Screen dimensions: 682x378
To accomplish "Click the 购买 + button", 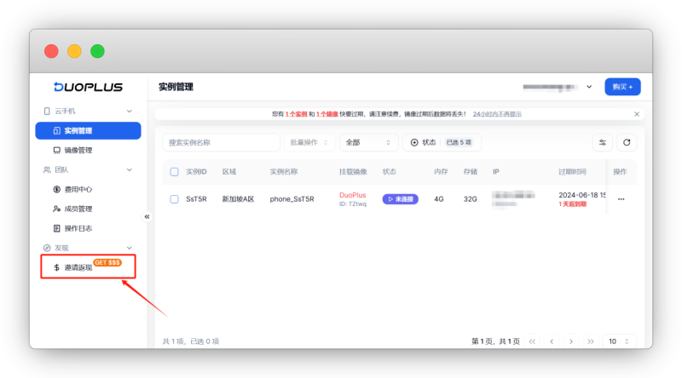I will [x=622, y=87].
